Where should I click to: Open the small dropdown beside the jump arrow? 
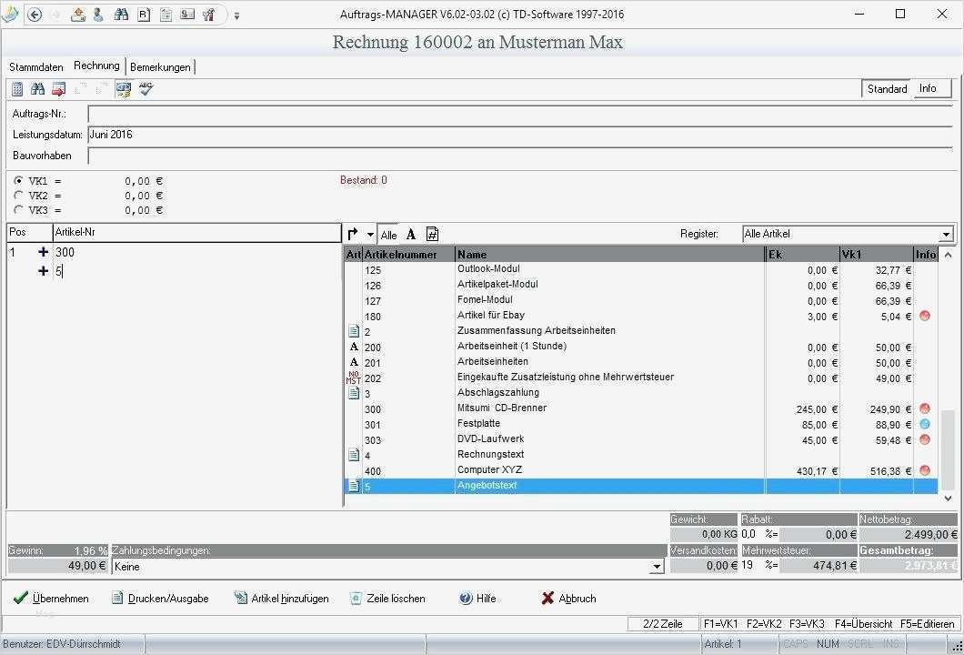(370, 235)
